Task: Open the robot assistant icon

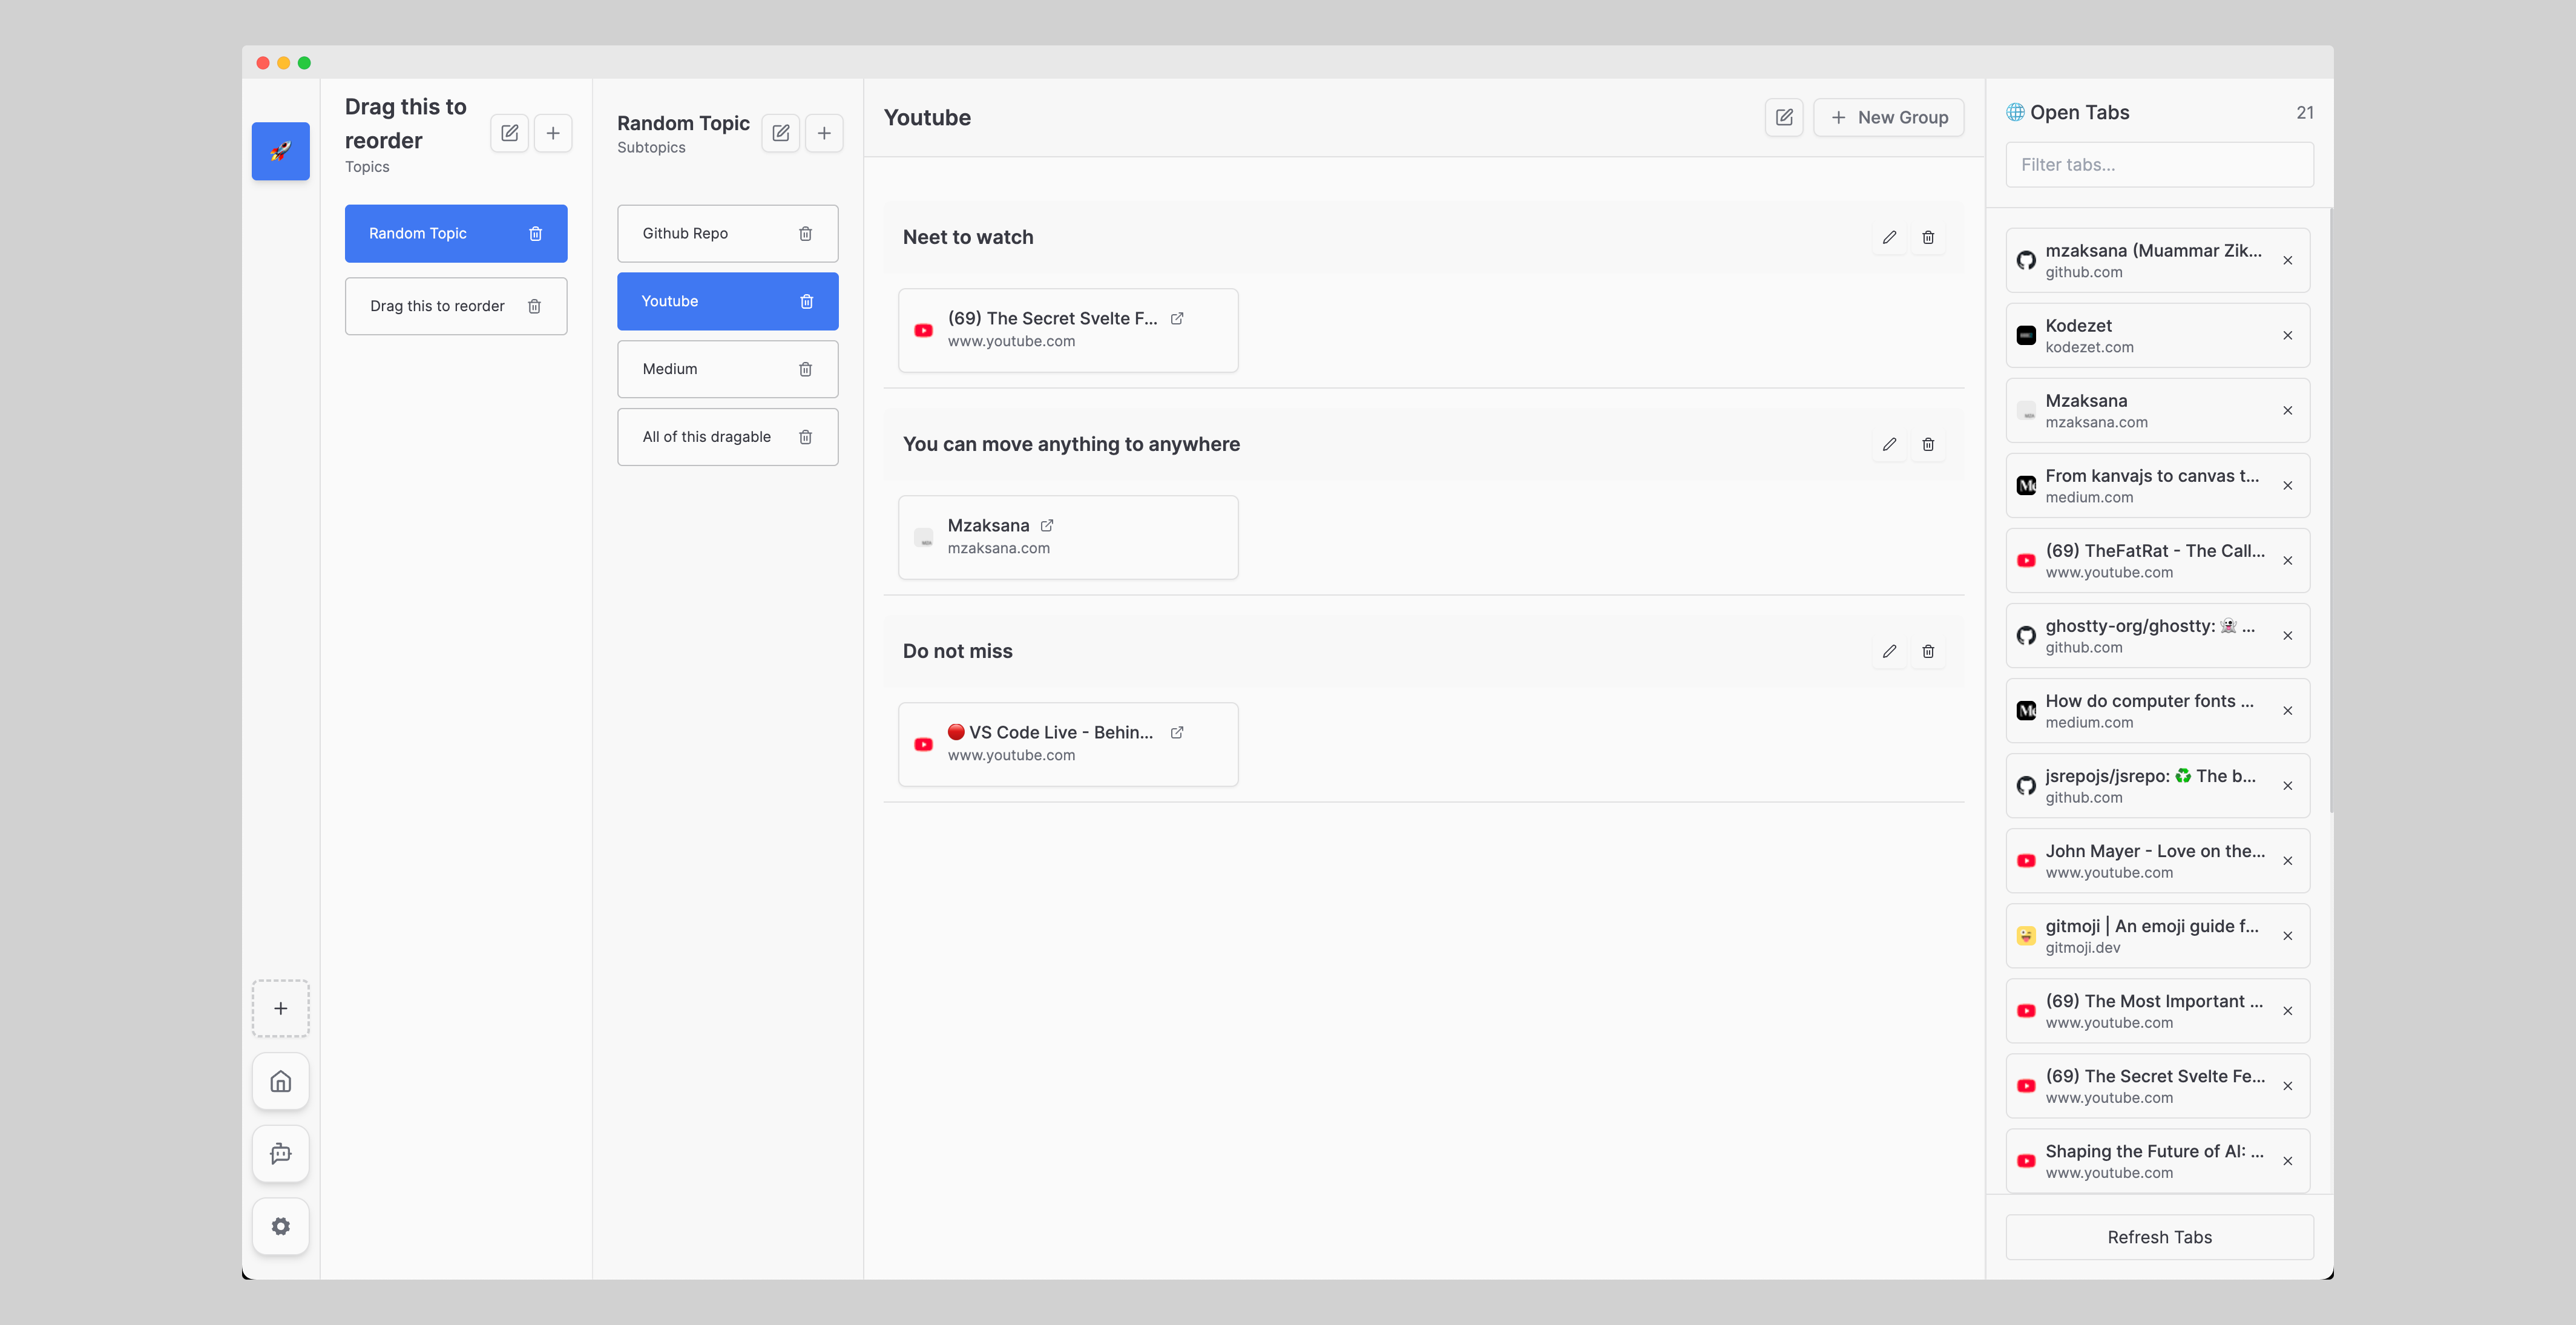Action: pyautogui.click(x=280, y=1154)
